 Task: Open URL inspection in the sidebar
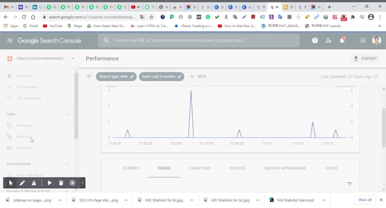click(29, 99)
